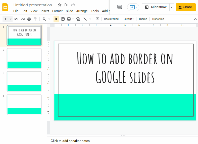Screen dimensions: 198x144
Task: Open the Google Slides home icon
Action: tap(5, 7)
